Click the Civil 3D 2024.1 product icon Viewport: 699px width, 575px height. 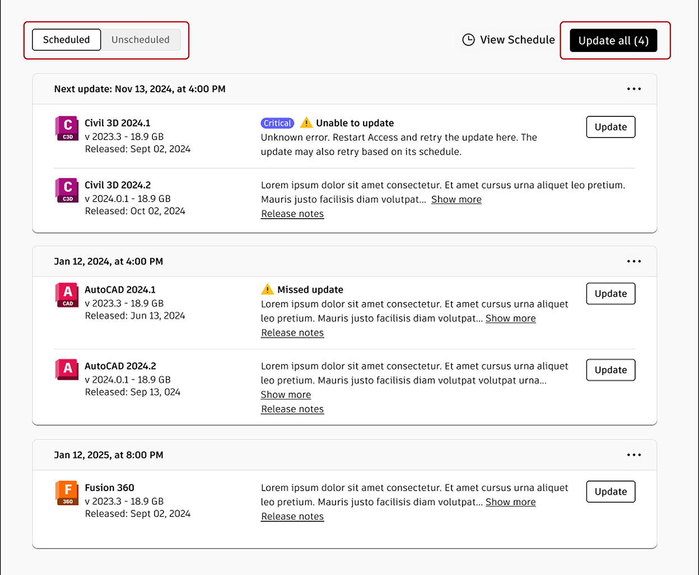pos(67,128)
